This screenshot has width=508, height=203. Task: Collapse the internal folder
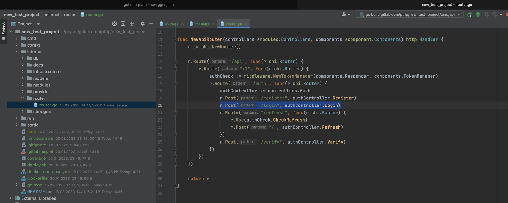click(17, 52)
